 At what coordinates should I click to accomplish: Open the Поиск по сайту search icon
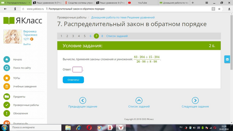7,68
